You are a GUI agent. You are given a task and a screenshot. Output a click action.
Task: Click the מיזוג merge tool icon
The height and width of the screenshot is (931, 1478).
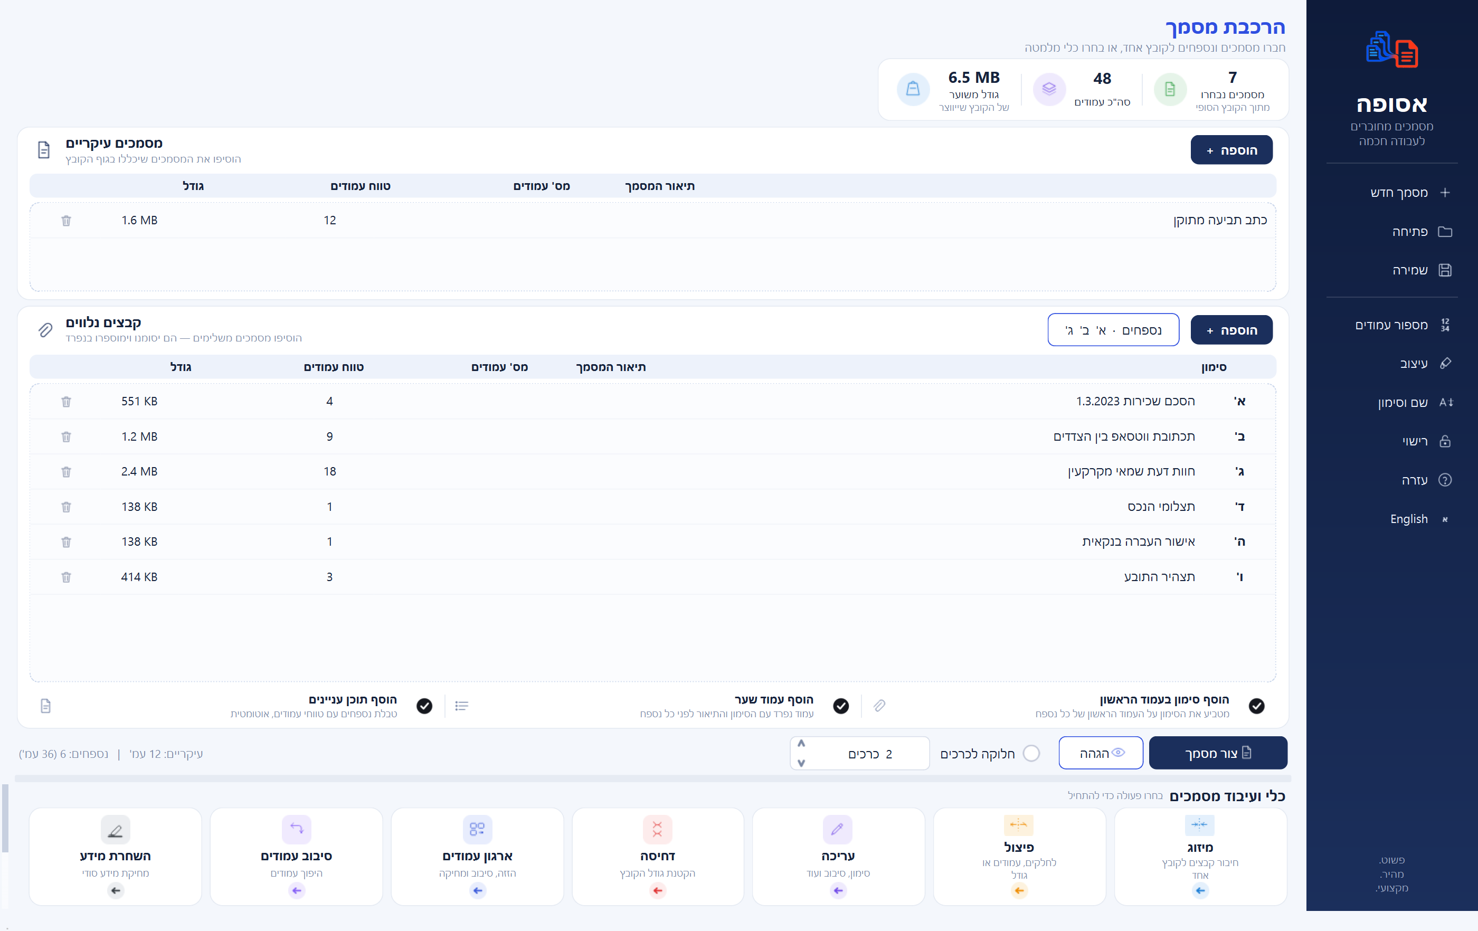pos(1199,825)
